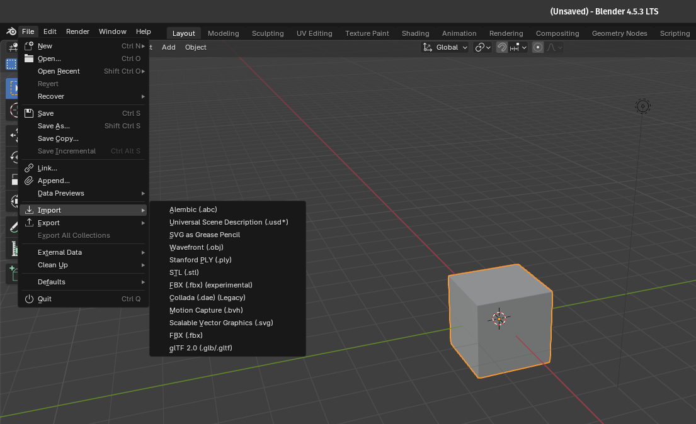Click the Save As... menu entry
This screenshot has height=424, width=696.
pos(54,126)
